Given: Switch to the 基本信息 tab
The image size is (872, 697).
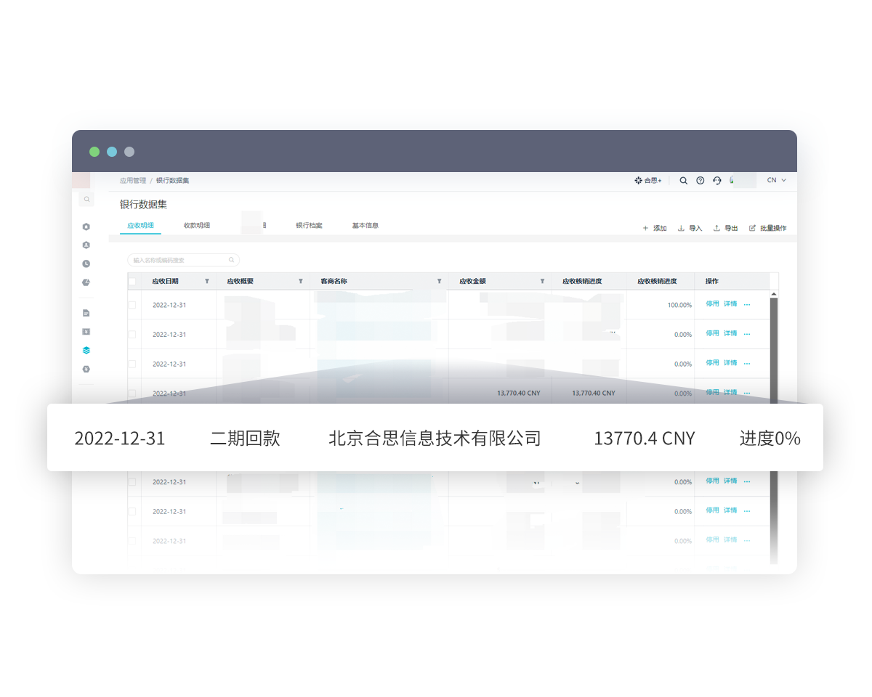Looking at the screenshot, I should 366,226.
